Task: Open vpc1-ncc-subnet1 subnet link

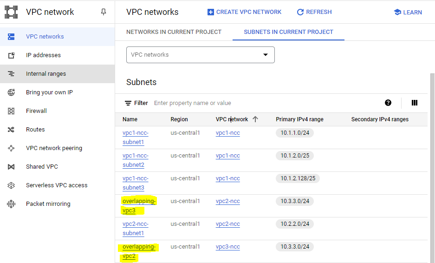Action: tap(136, 138)
